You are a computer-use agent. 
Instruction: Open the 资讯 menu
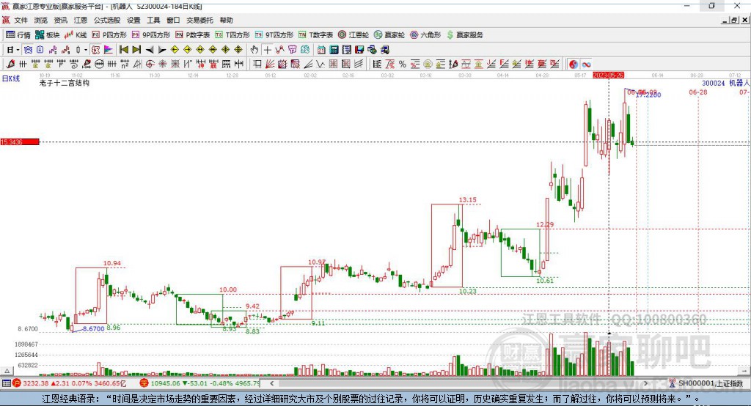[60, 20]
